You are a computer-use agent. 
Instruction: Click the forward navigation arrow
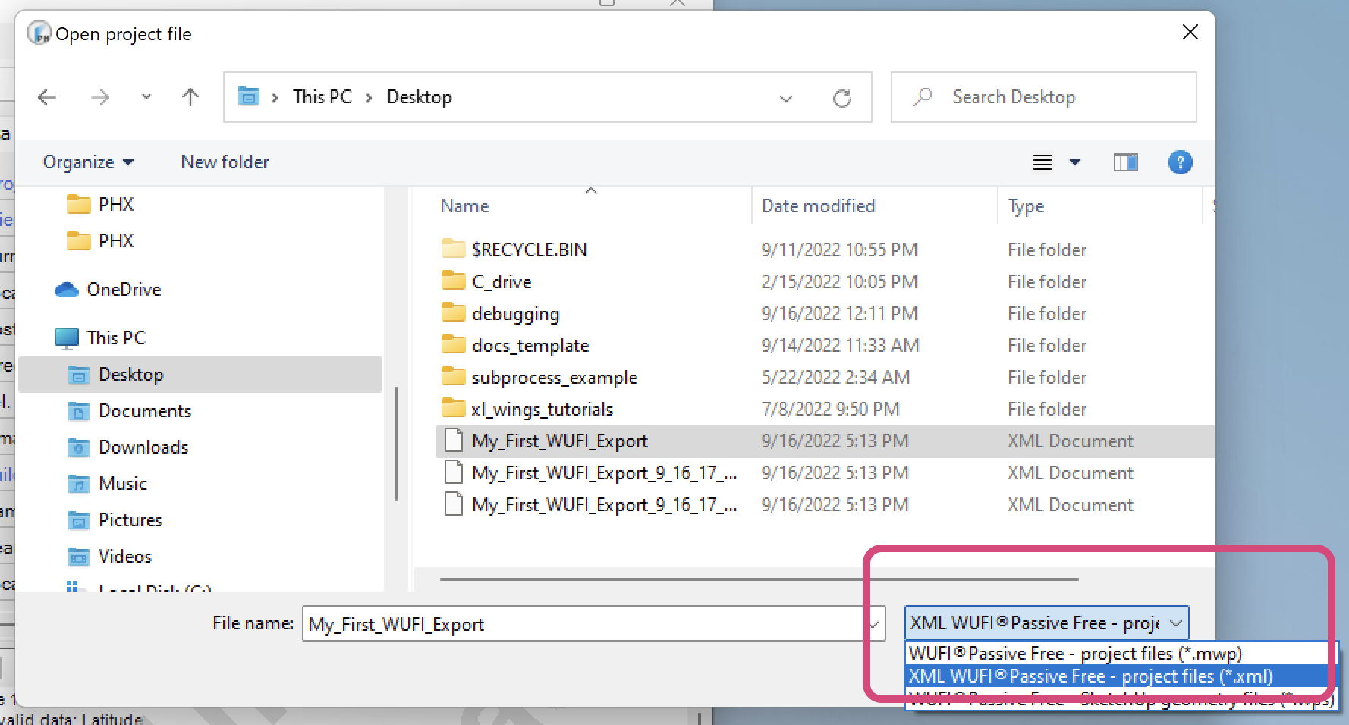(100, 97)
